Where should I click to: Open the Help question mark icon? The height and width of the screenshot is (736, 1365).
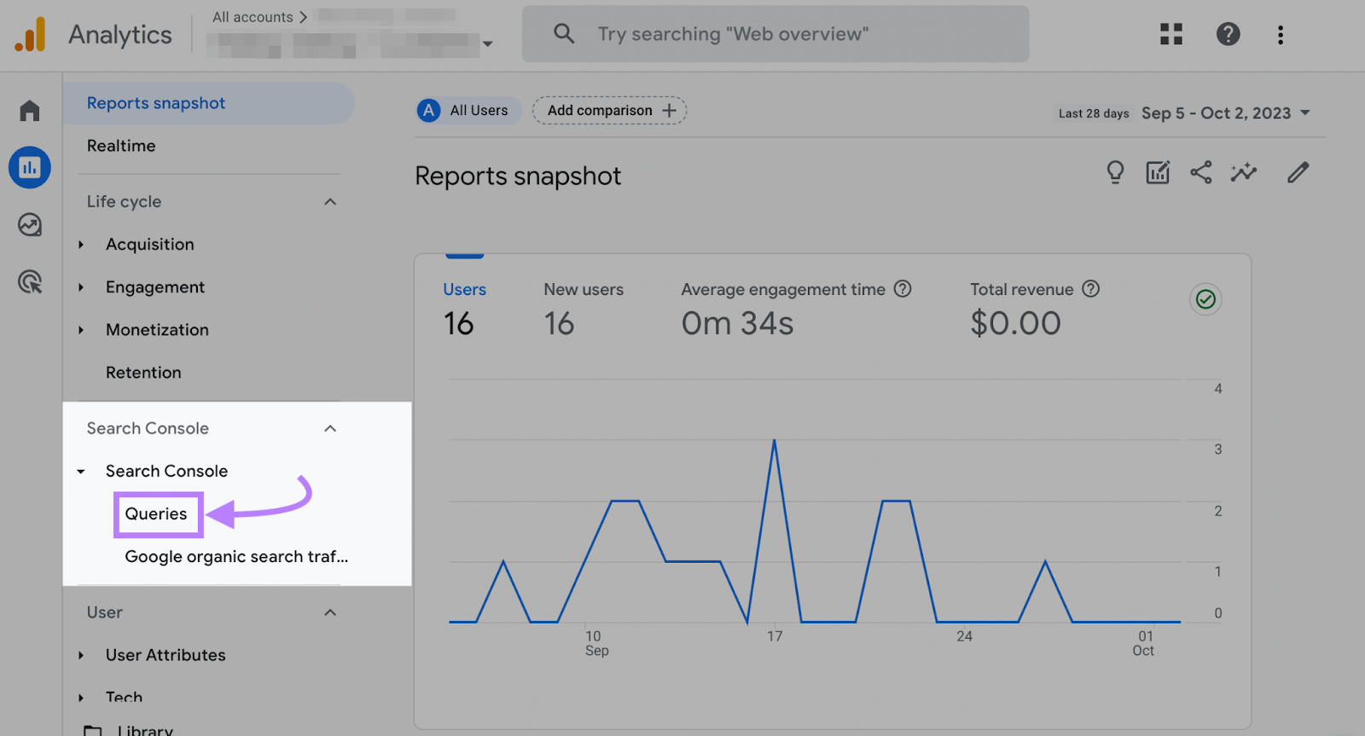pyautogui.click(x=1228, y=34)
